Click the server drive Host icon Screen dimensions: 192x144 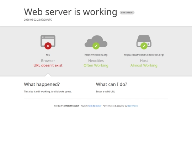pyautogui.click(x=144, y=41)
